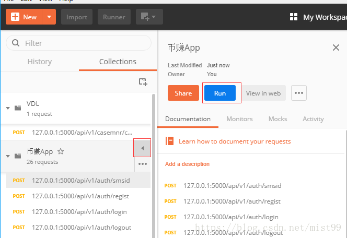The image size is (347, 238).
Task: Click the Import button
Action: [x=77, y=17]
